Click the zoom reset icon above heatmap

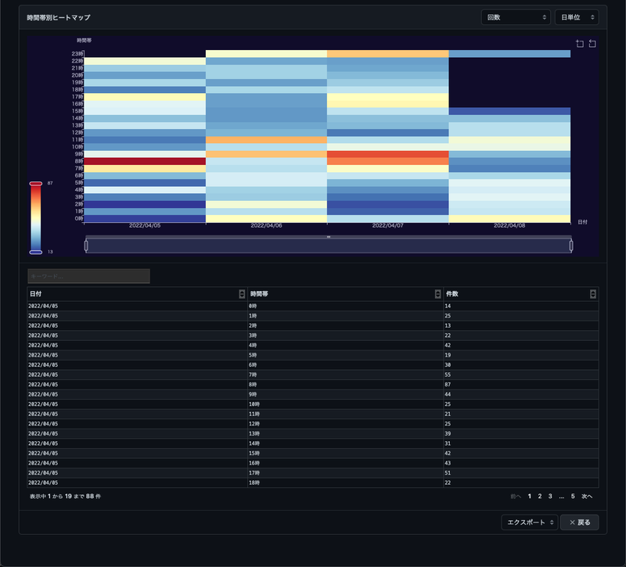tap(592, 44)
